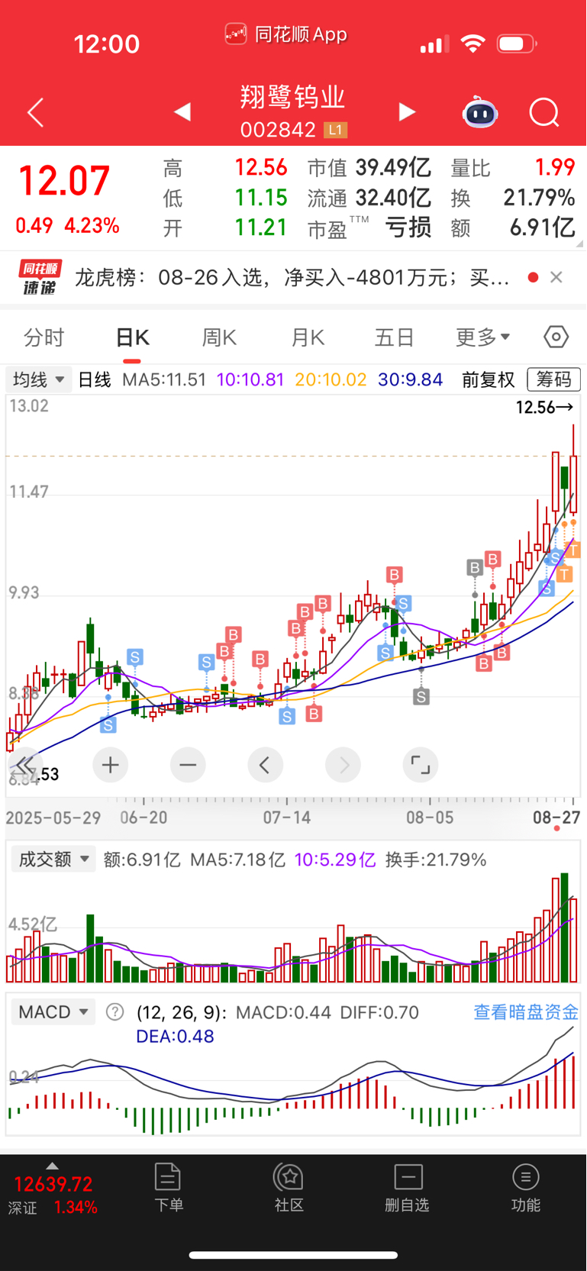587x1271 pixels.
Task: Tap the stock name 翔鹭钨业
Action: (x=293, y=97)
